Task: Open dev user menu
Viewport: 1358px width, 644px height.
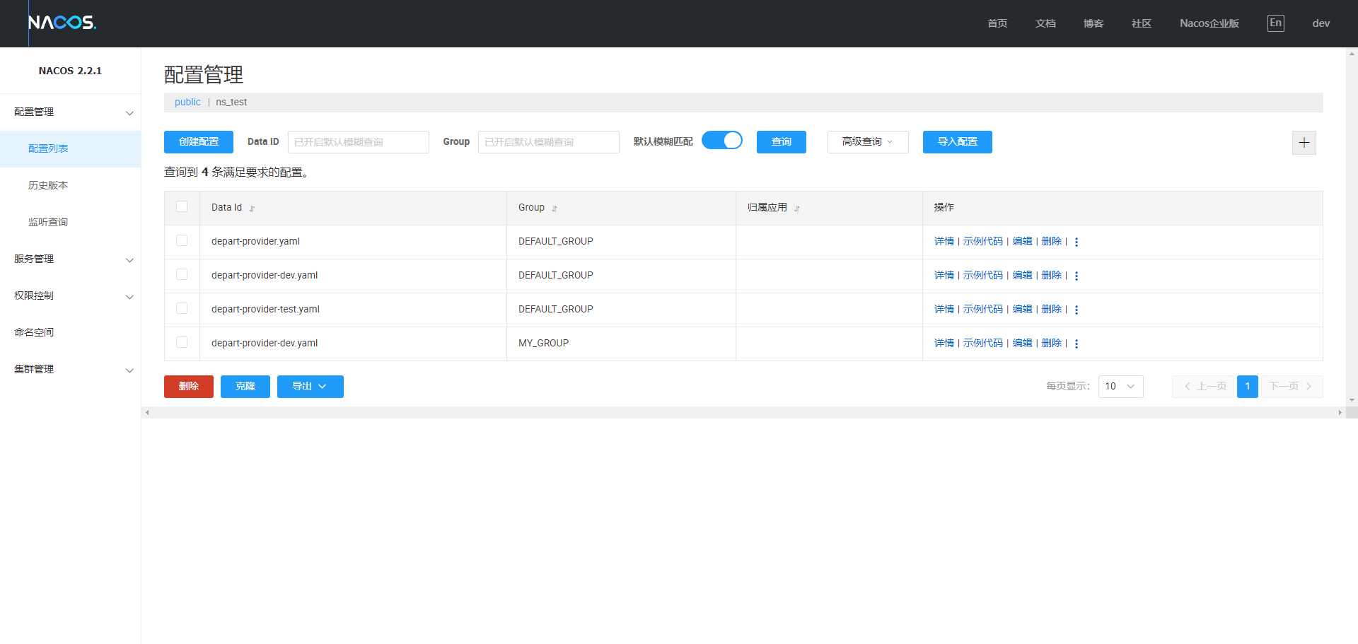Action: (x=1321, y=23)
